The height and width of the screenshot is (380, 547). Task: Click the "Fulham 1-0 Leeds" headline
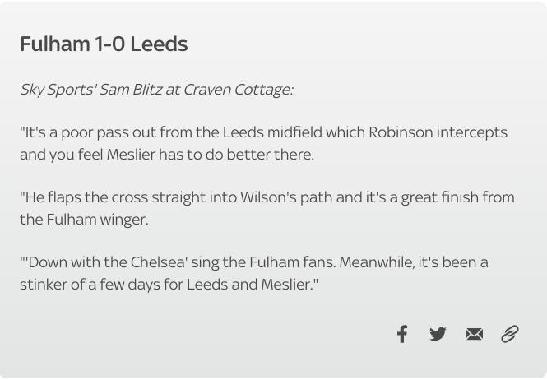104,44
